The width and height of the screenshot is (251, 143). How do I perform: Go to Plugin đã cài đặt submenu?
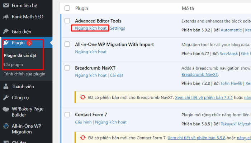[20, 55]
